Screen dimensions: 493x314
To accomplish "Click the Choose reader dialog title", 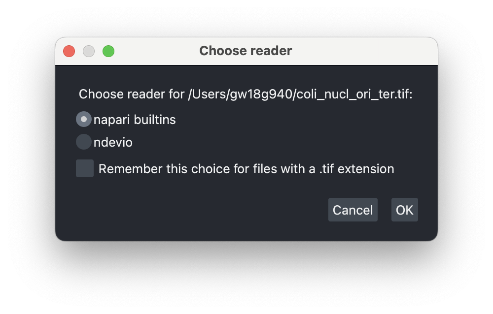I will (246, 51).
